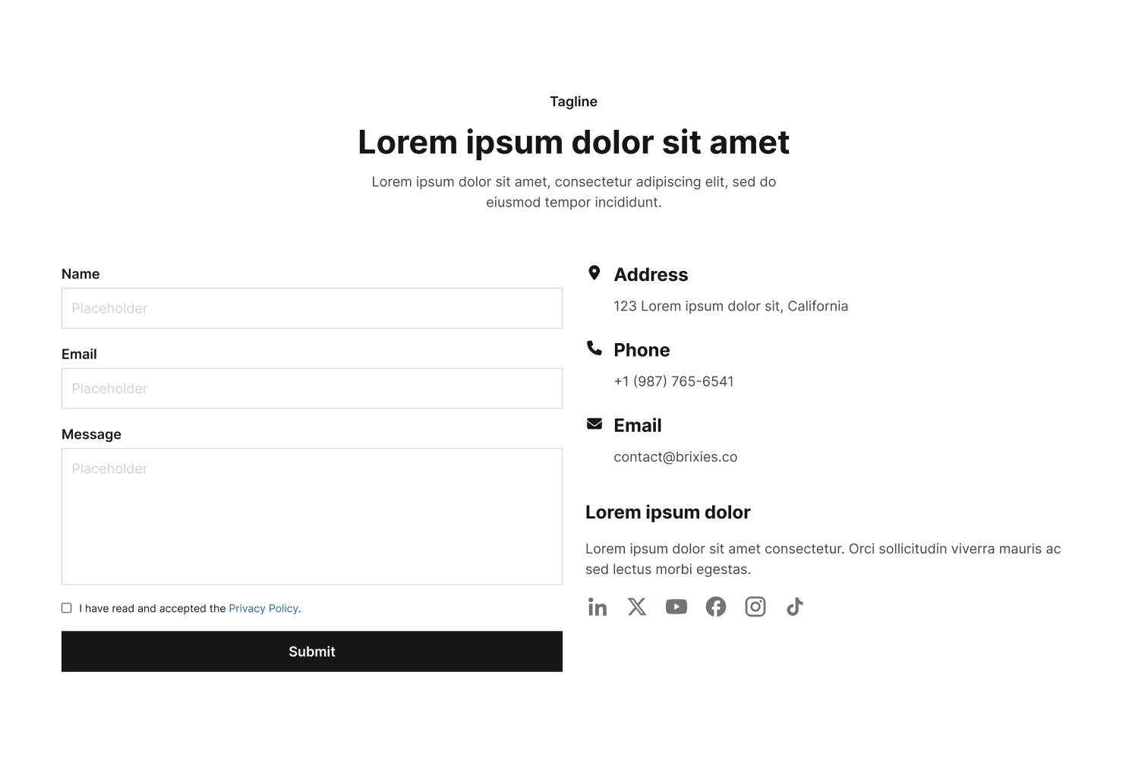Click the 'Email' label above the form field
Image resolution: width=1148 pixels, height=763 pixels.
(79, 355)
